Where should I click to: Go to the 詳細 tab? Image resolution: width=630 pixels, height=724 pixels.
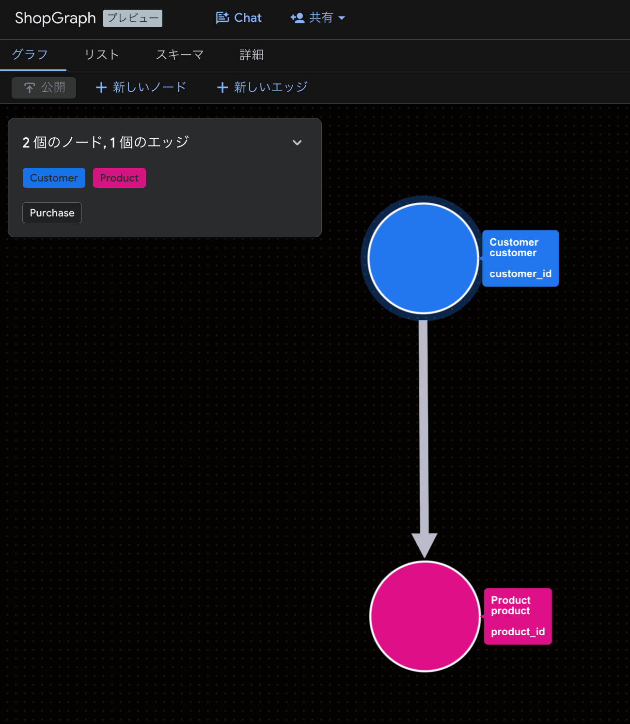252,55
